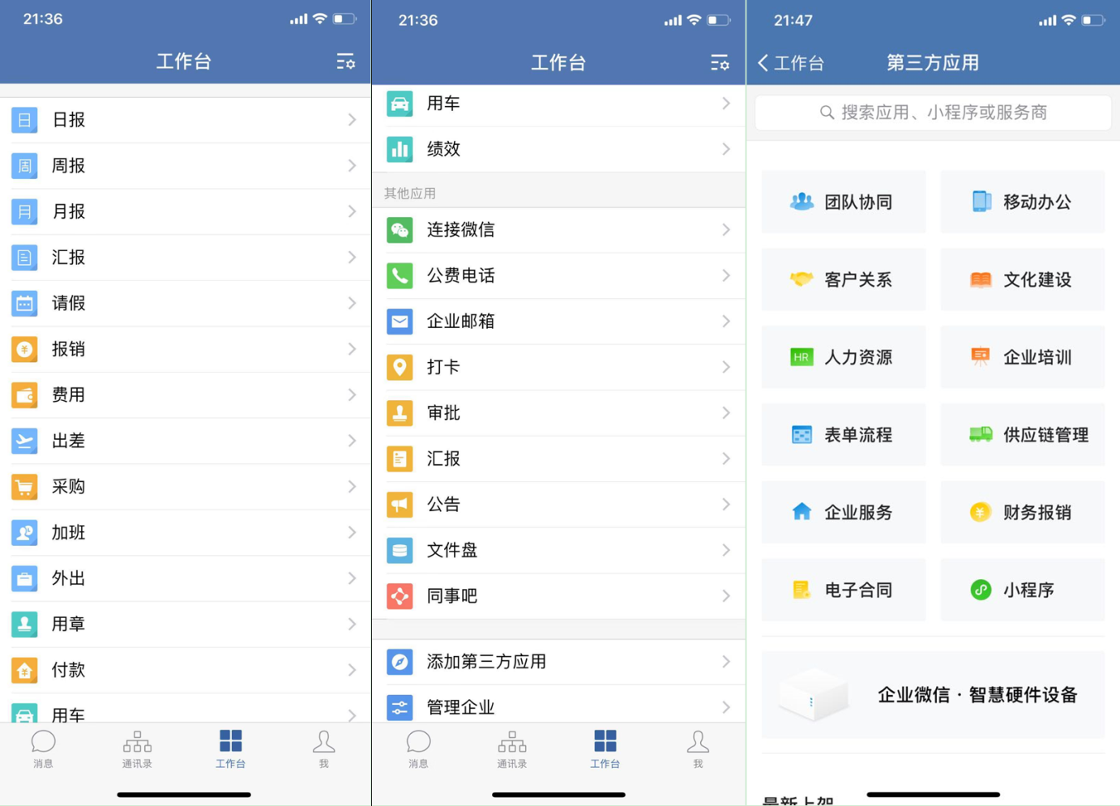Select the 用车 vehicle request icon

tap(400, 104)
